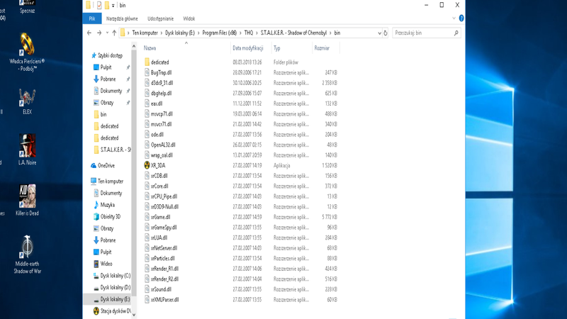Viewport: 567px width, 319px height.
Task: Click THQ in the address breadcrumb
Action: [x=249, y=33]
